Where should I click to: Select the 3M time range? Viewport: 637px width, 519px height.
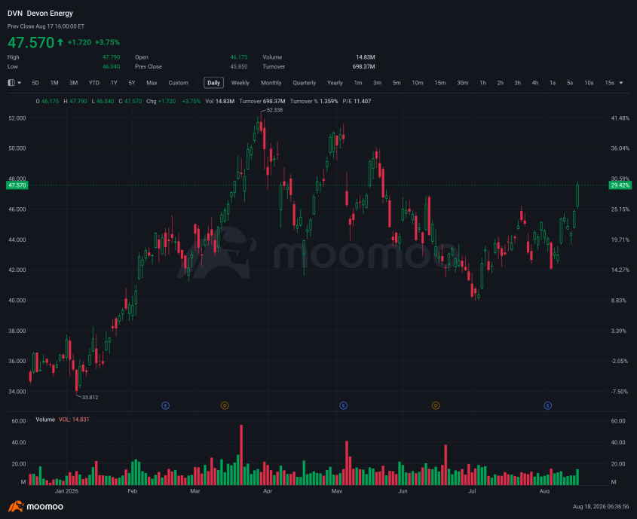tap(74, 83)
